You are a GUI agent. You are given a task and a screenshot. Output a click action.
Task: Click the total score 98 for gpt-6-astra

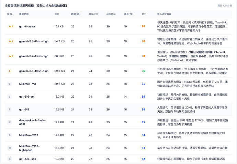point(143,26)
